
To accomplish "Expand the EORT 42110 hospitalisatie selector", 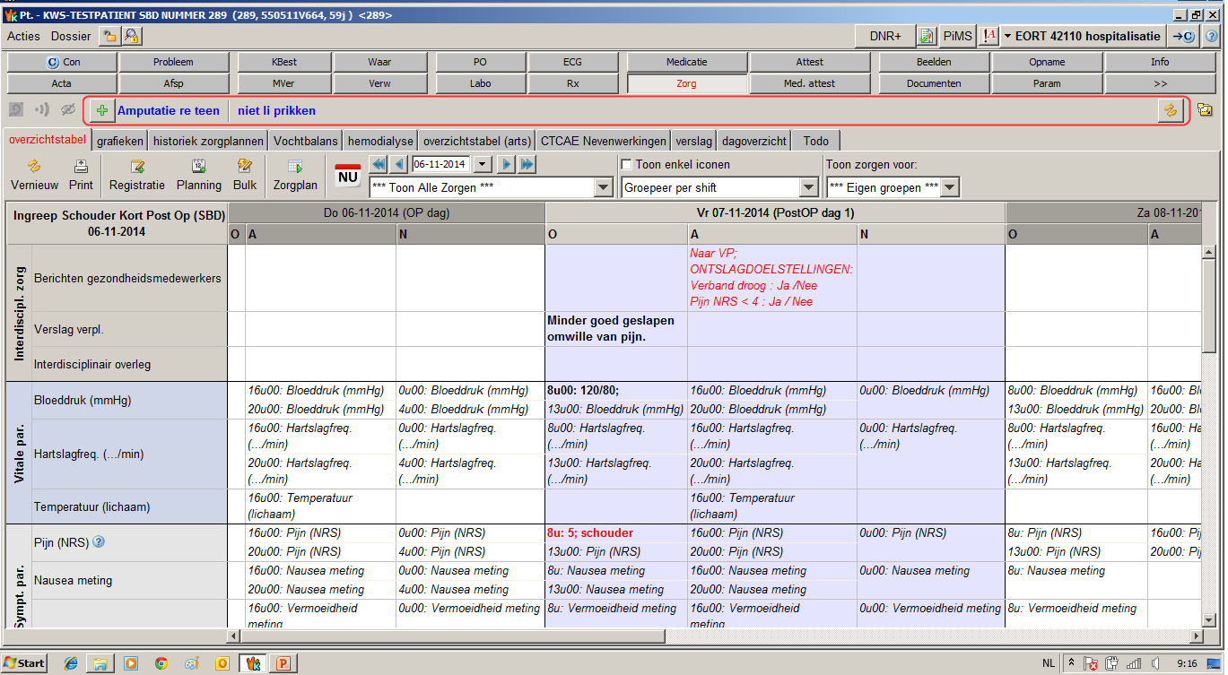I will pos(1084,36).
